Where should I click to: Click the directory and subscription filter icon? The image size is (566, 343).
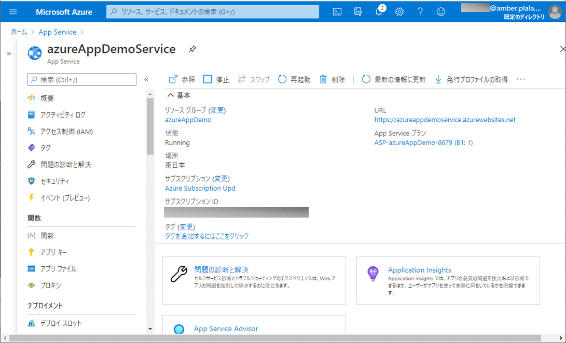pyautogui.click(x=358, y=12)
